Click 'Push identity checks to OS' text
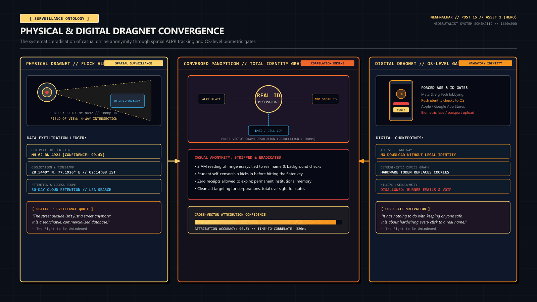 click(x=443, y=100)
